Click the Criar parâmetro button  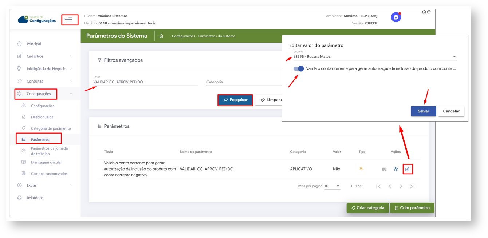pyautogui.click(x=412, y=208)
